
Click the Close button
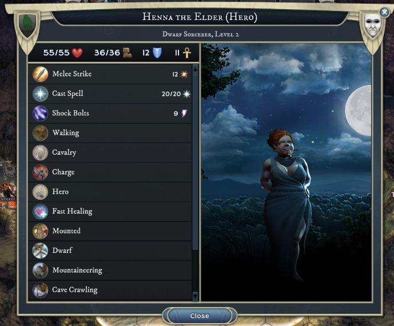(200, 316)
